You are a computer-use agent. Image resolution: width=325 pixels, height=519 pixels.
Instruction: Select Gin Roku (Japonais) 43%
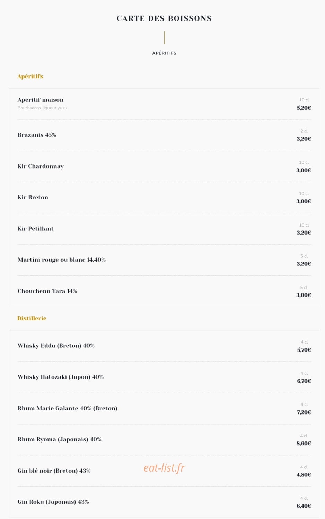pyautogui.click(x=53, y=502)
